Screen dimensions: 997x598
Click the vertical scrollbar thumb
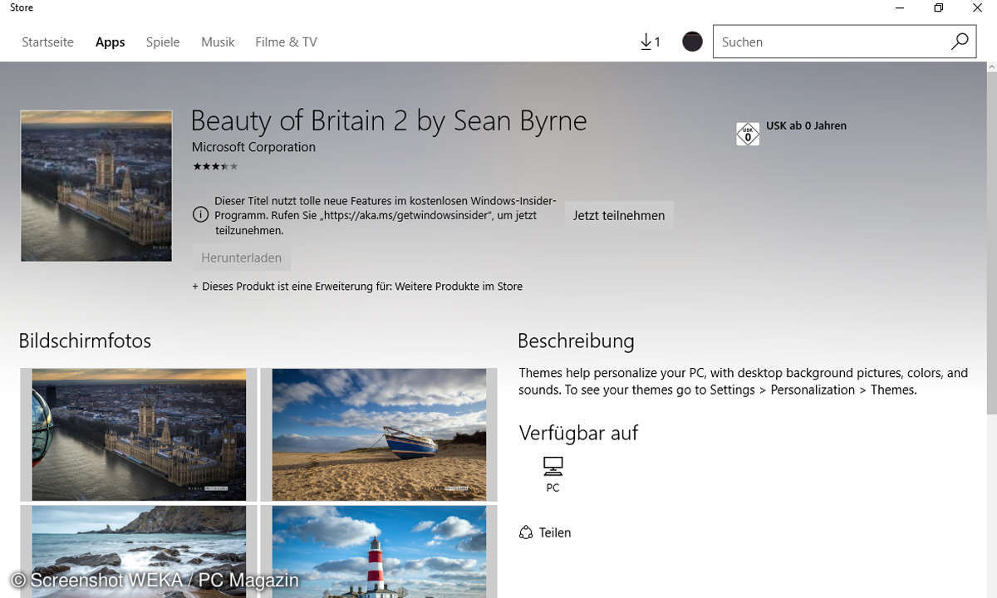991,241
